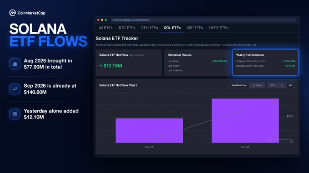The image size is (309, 173).
Task: Click the SOLANA headline text
Action: pos(38,29)
